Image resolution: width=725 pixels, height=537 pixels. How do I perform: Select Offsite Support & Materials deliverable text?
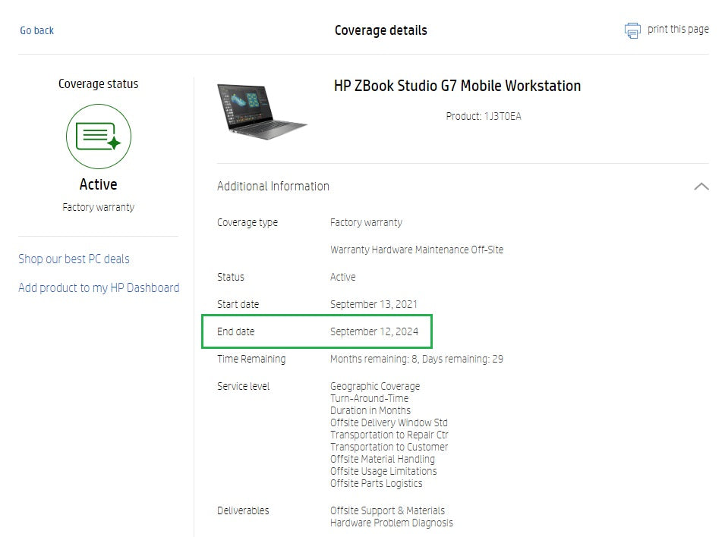[x=388, y=510]
